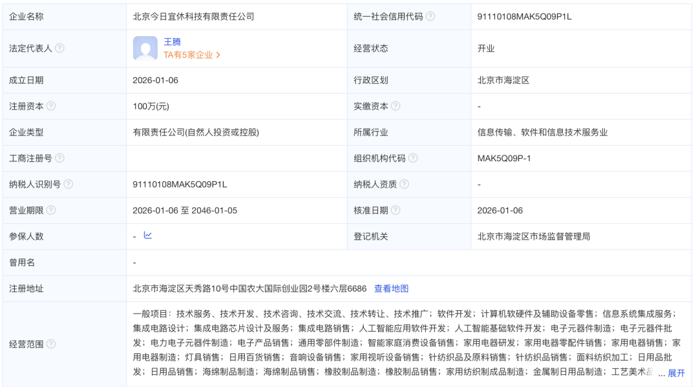
Task: Click help icon beside 纳税人识别号 label
Action: [69, 184]
